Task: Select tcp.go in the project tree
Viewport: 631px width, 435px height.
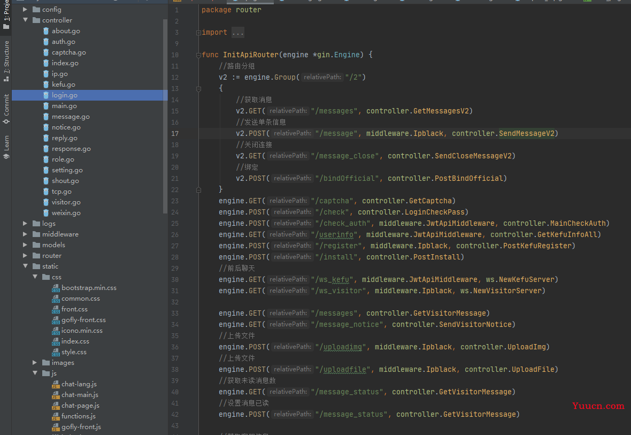Action: tap(61, 192)
